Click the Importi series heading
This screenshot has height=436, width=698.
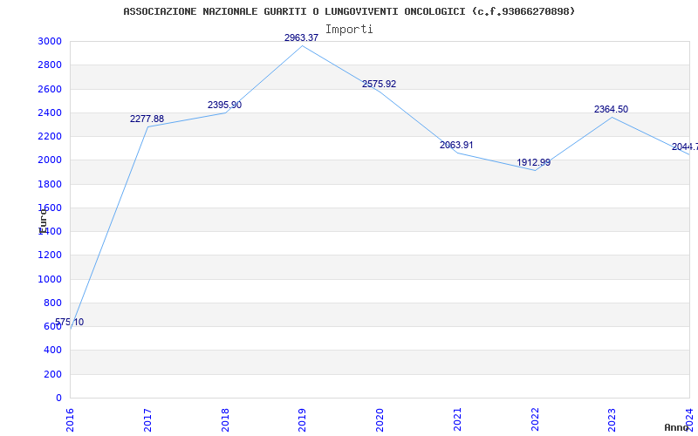click(349, 30)
